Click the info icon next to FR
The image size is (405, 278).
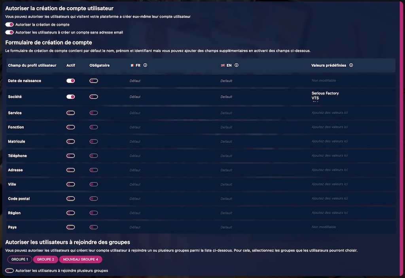point(145,65)
